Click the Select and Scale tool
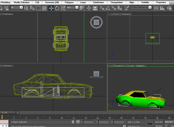 (63, 8)
